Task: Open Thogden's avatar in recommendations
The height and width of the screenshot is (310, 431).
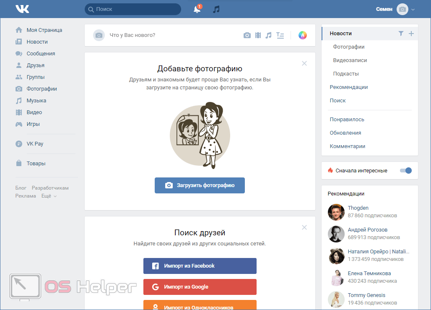Action: pyautogui.click(x=336, y=212)
